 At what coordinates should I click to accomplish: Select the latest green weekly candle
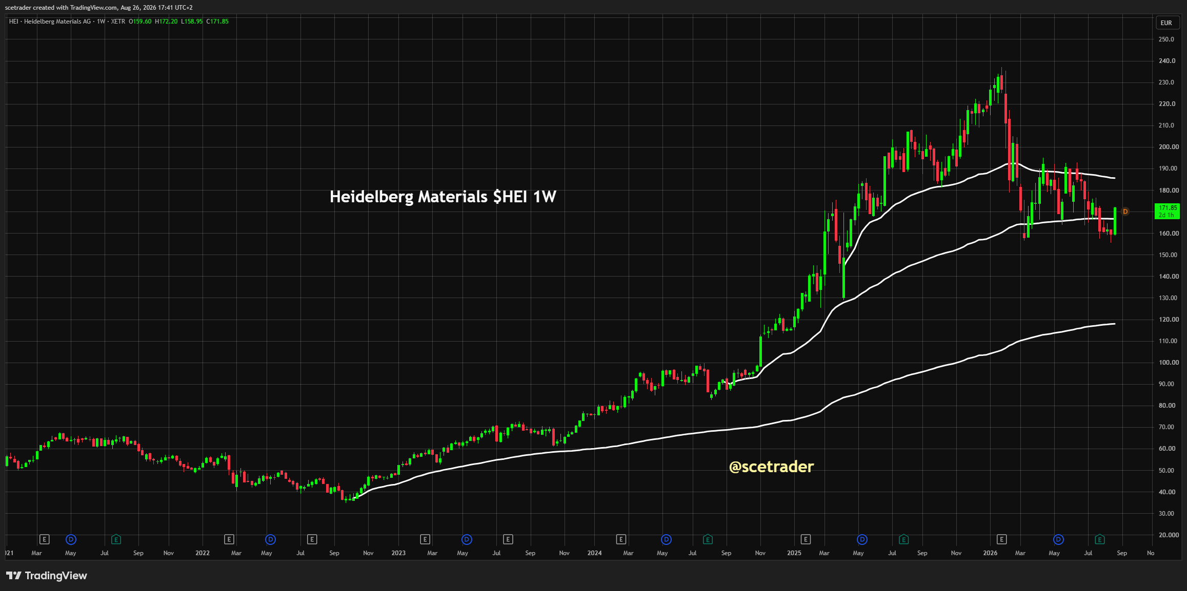click(1115, 221)
